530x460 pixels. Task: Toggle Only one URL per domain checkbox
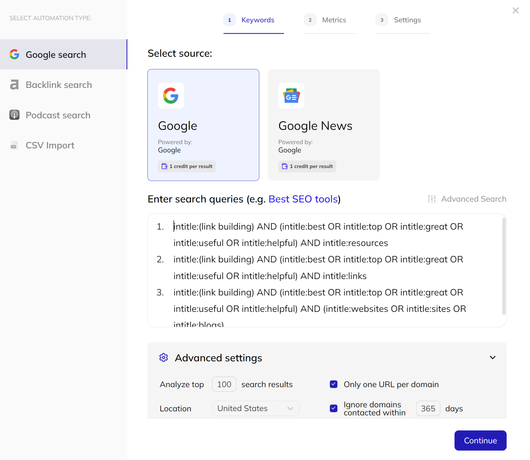(x=333, y=384)
